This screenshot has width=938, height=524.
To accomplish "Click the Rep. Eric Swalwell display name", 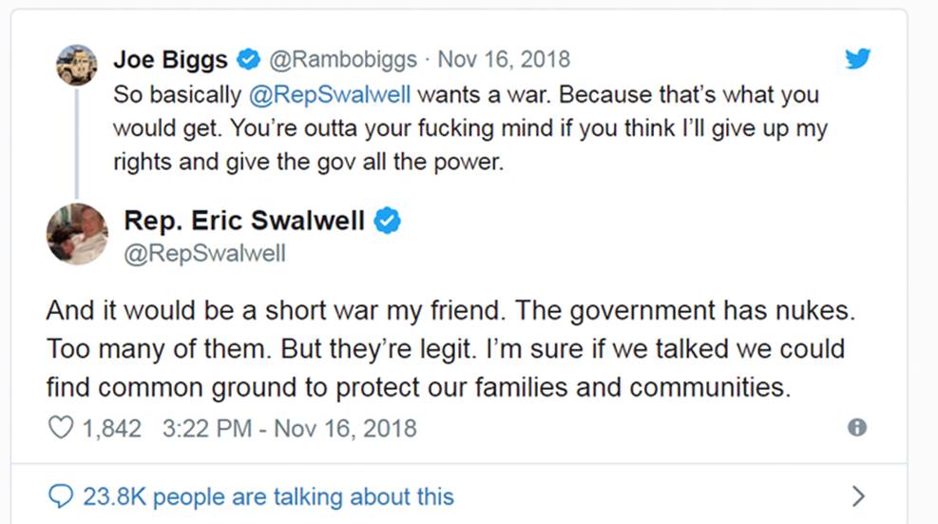I will pyautogui.click(x=243, y=222).
